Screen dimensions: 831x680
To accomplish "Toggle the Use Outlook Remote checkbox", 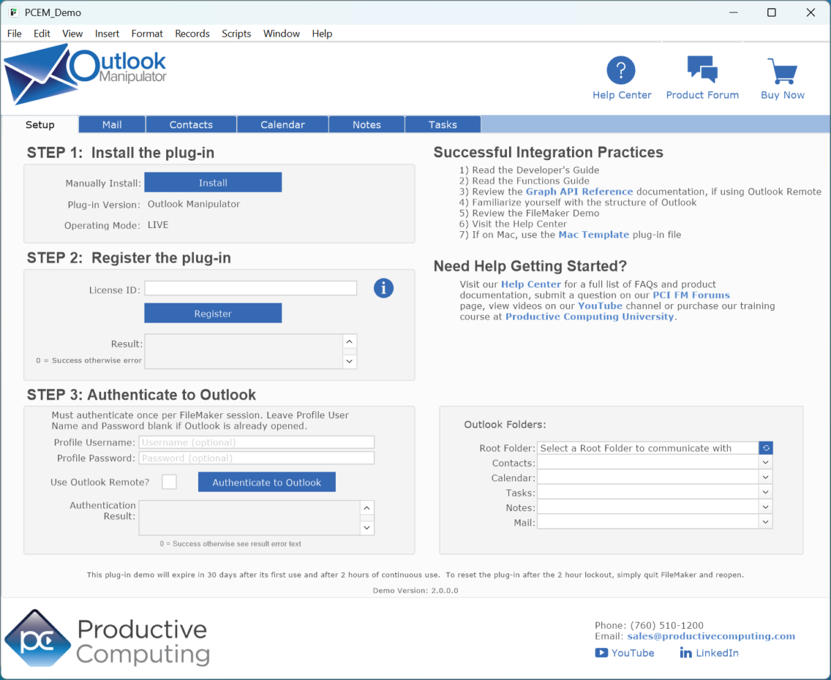I will coord(169,482).
